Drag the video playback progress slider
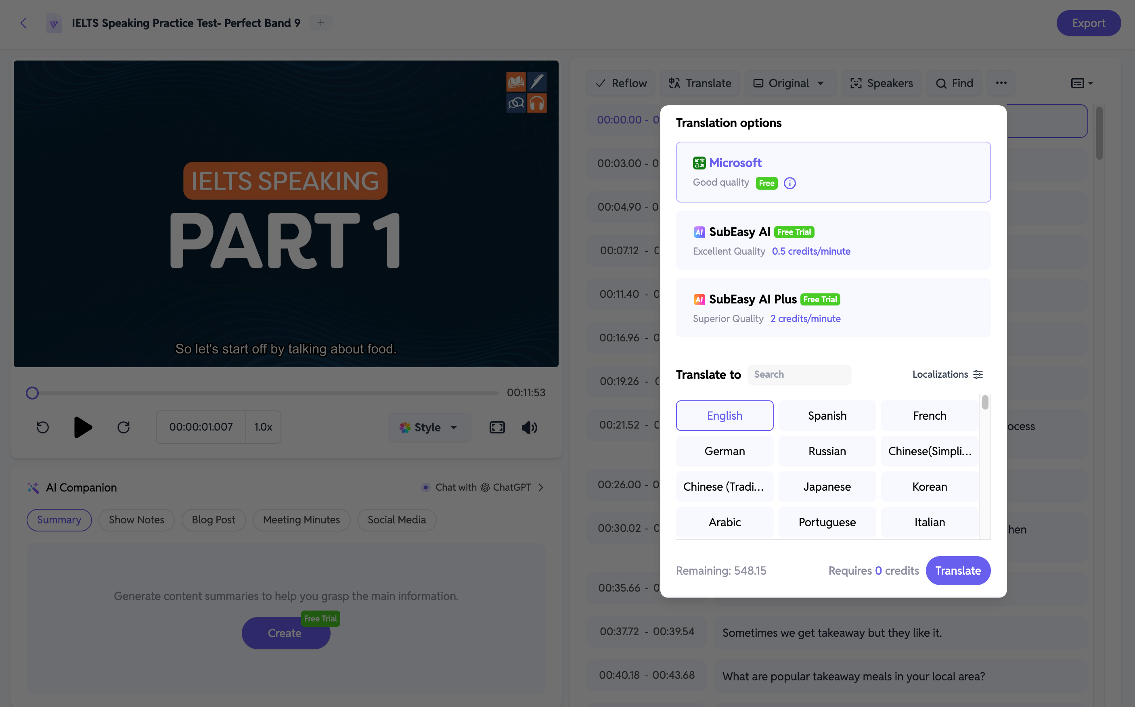Image resolution: width=1135 pixels, height=707 pixels. (x=32, y=393)
